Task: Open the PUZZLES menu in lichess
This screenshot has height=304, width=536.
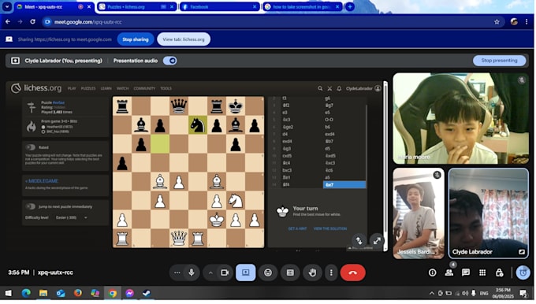Action: point(88,88)
